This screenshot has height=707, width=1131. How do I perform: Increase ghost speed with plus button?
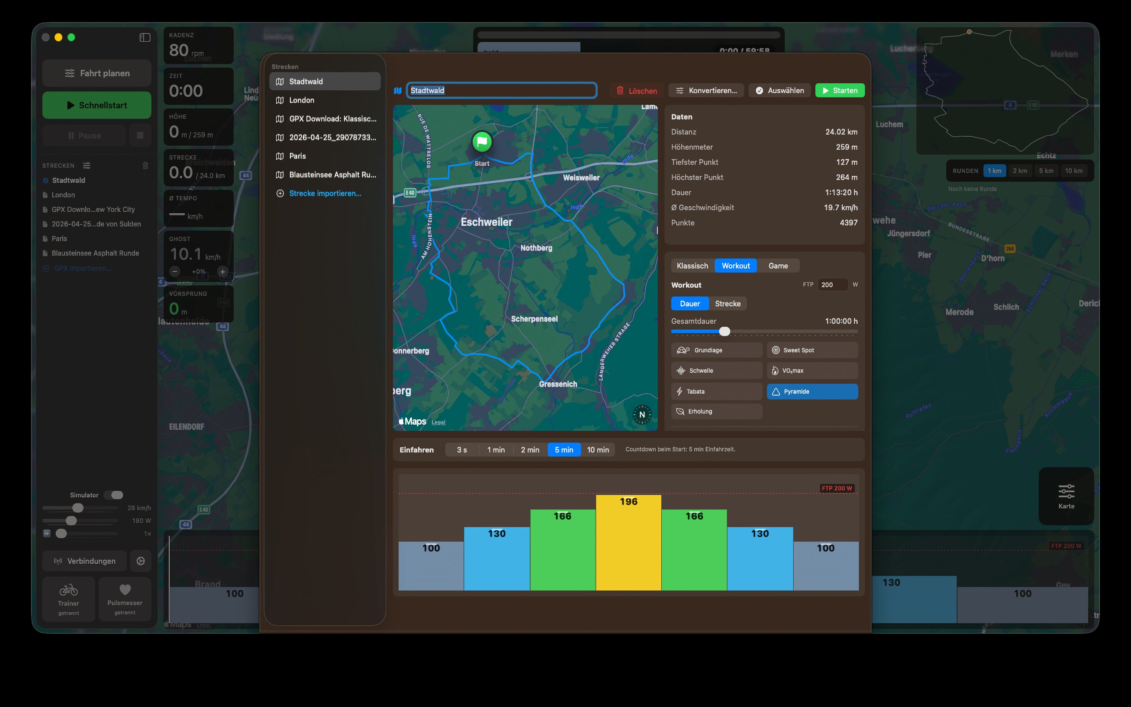pyautogui.click(x=222, y=271)
